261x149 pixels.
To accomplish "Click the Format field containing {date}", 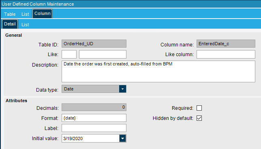I will tap(94, 118).
